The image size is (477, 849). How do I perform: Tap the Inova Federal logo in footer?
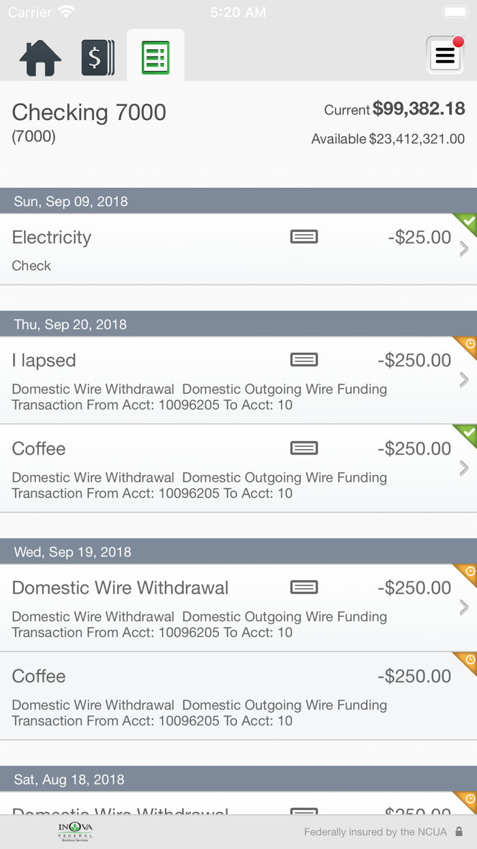pos(75,832)
